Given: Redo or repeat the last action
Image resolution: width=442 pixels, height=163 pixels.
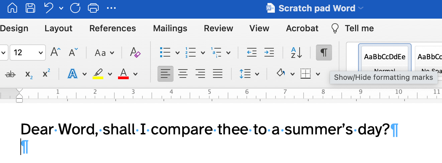Looking at the screenshot, I should [x=75, y=8].
